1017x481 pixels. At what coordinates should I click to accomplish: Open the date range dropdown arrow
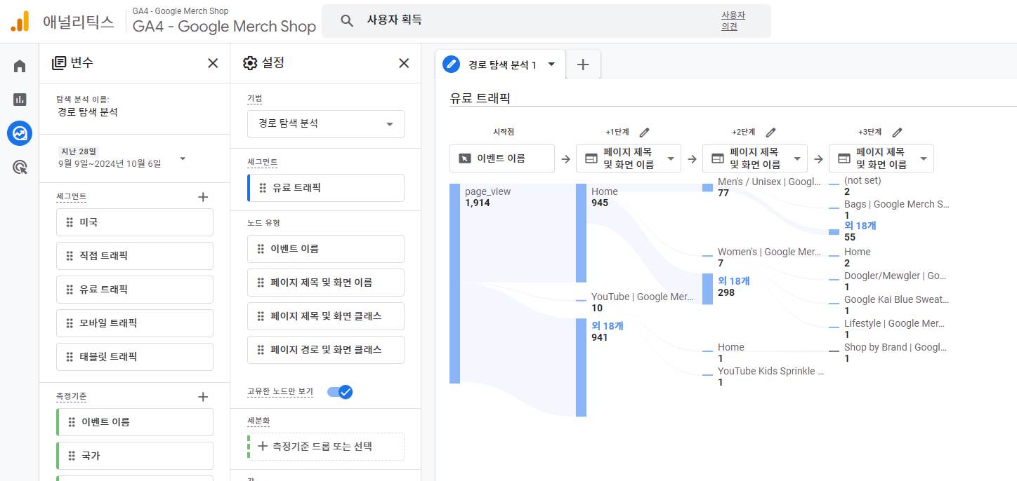(183, 158)
